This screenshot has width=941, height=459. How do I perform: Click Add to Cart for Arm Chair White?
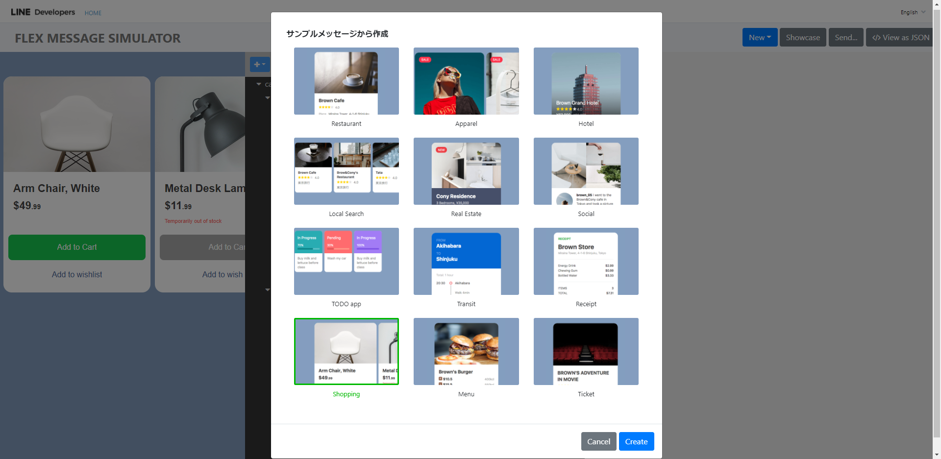(x=76, y=247)
